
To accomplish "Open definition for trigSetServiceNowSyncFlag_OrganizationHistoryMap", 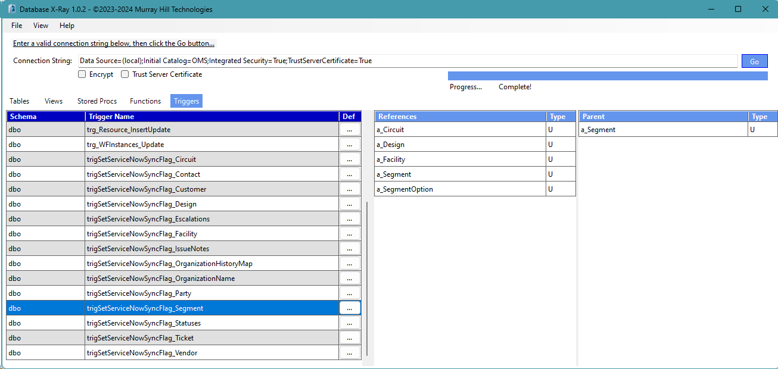I will [350, 263].
